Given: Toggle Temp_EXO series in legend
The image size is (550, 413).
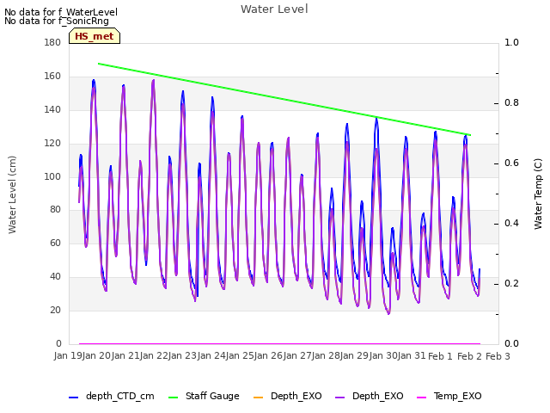Looking at the screenshot, I should [449, 396].
